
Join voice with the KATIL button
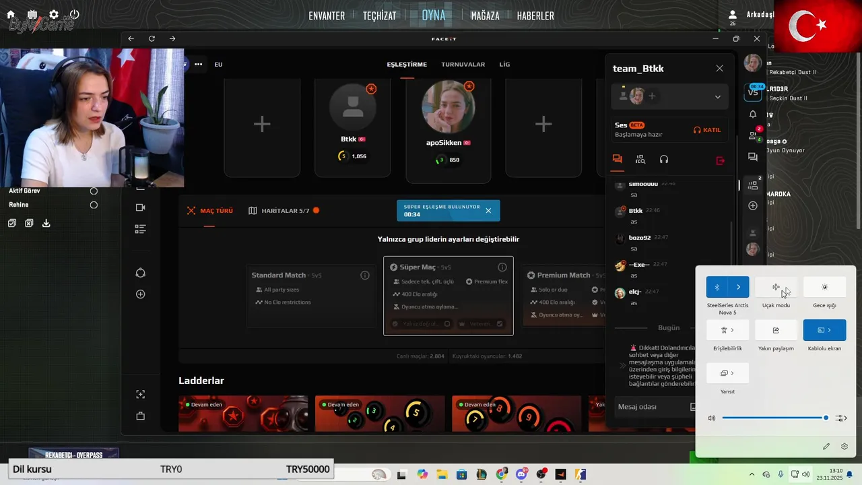pos(707,130)
